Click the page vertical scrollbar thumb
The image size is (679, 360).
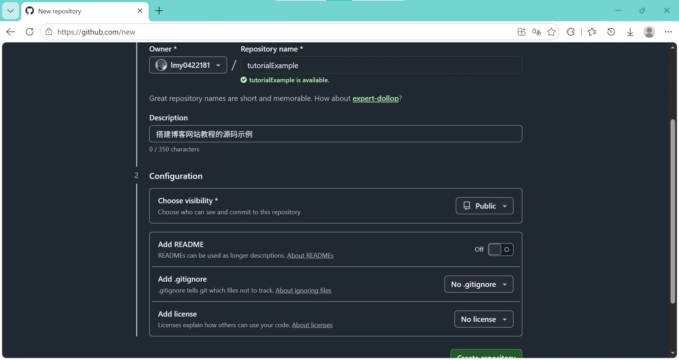[673, 211]
